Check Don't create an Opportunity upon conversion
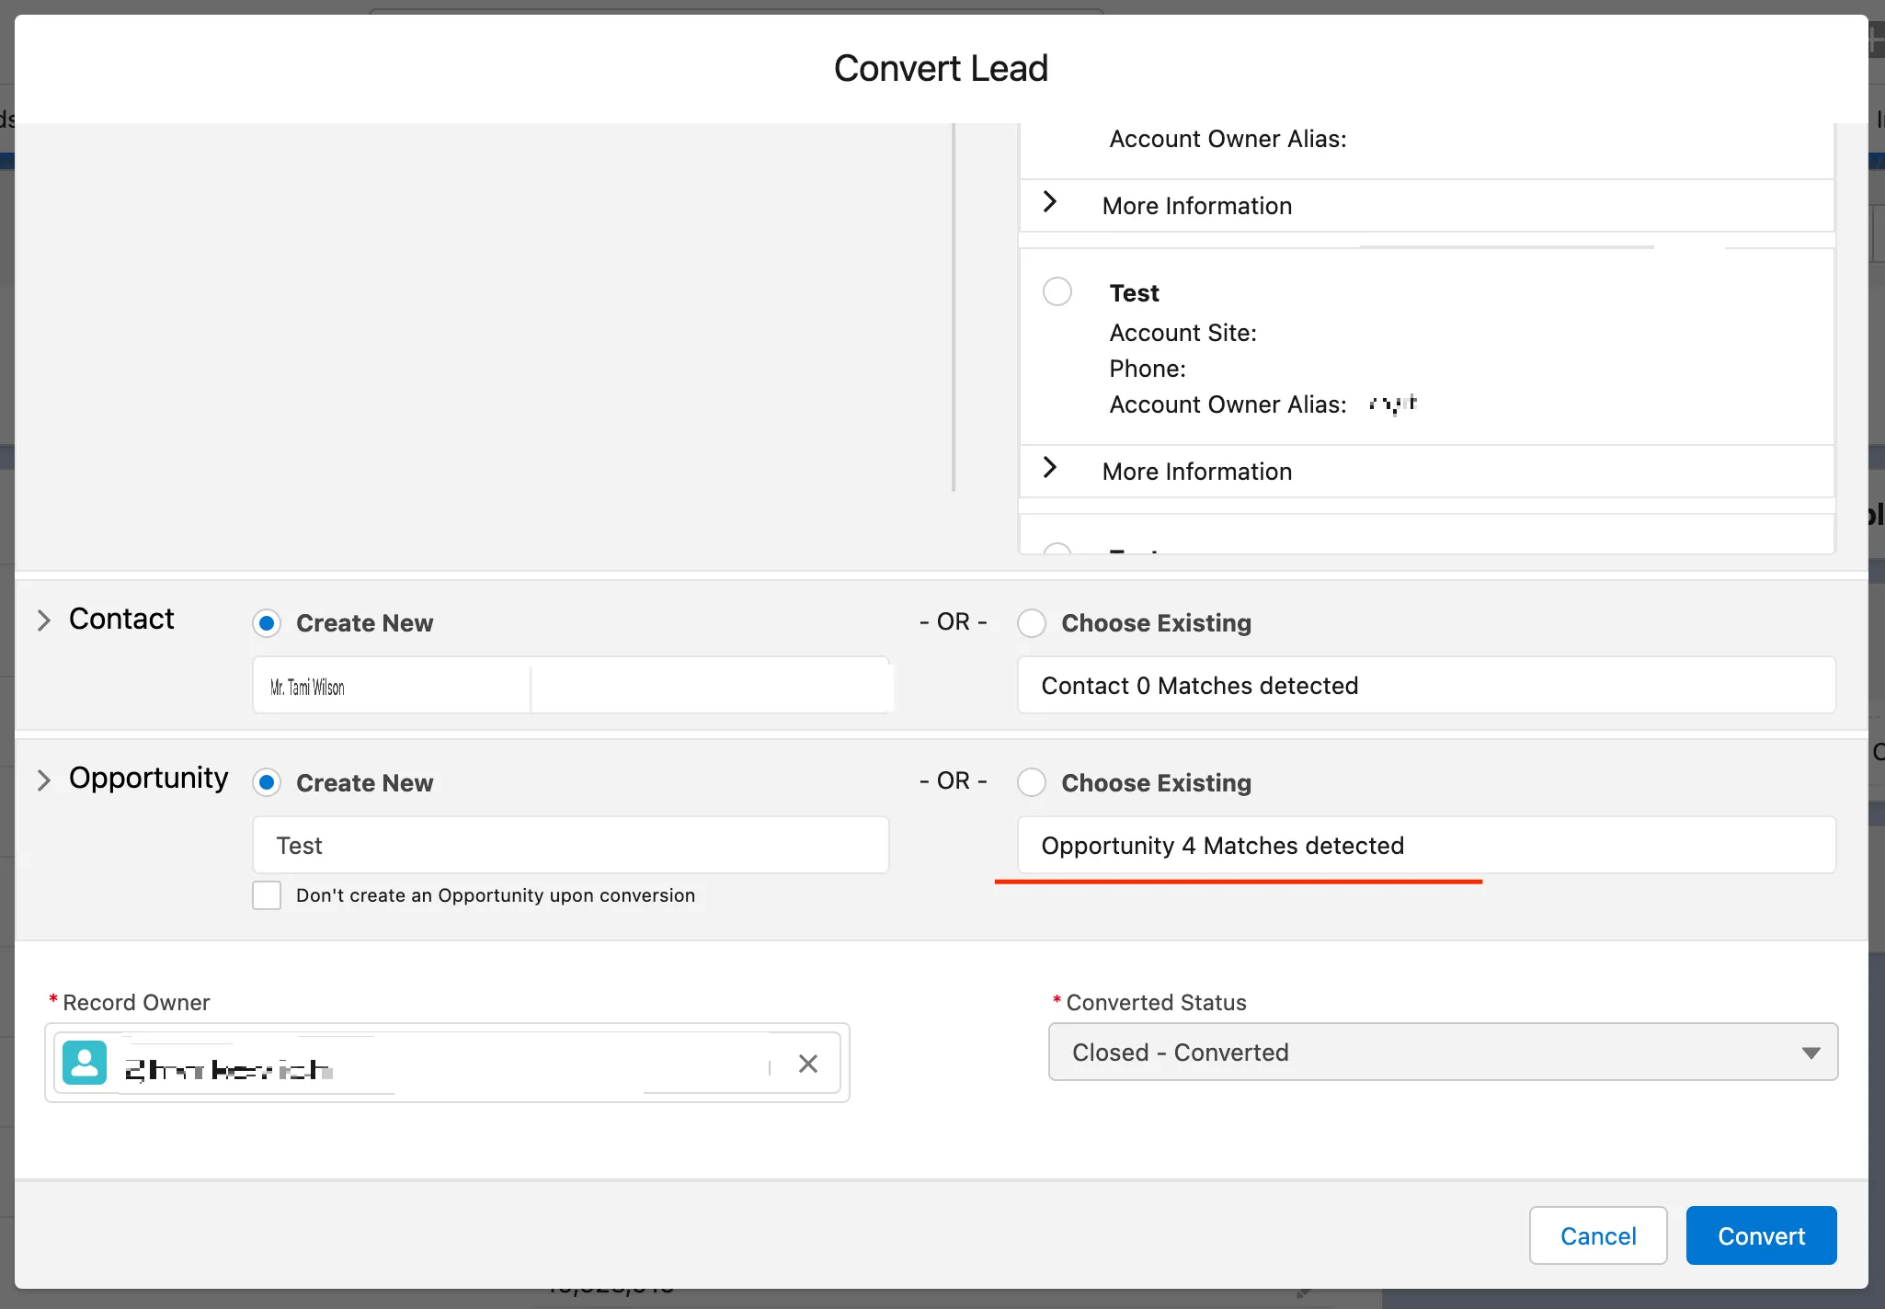Viewport: 1885px width, 1309px height. tap(267, 895)
